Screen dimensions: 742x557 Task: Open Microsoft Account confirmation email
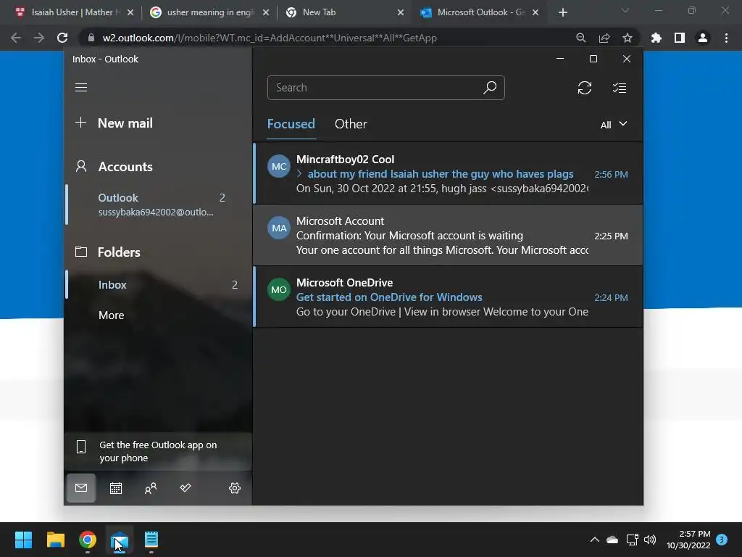coord(448,235)
